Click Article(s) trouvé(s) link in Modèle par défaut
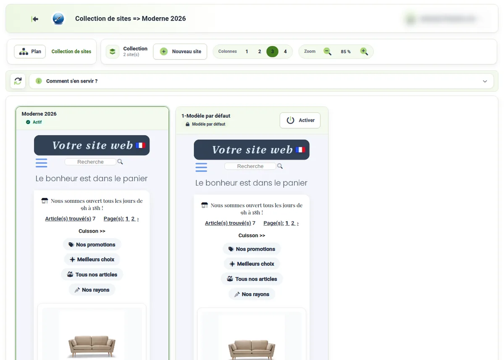The width and height of the screenshot is (504, 360). tap(228, 223)
